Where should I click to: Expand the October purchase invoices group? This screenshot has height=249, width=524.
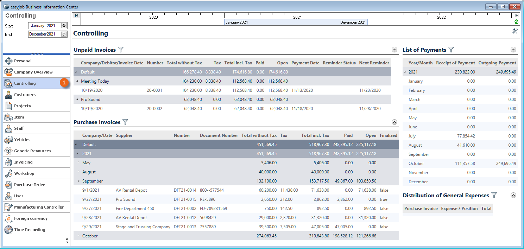(x=78, y=236)
